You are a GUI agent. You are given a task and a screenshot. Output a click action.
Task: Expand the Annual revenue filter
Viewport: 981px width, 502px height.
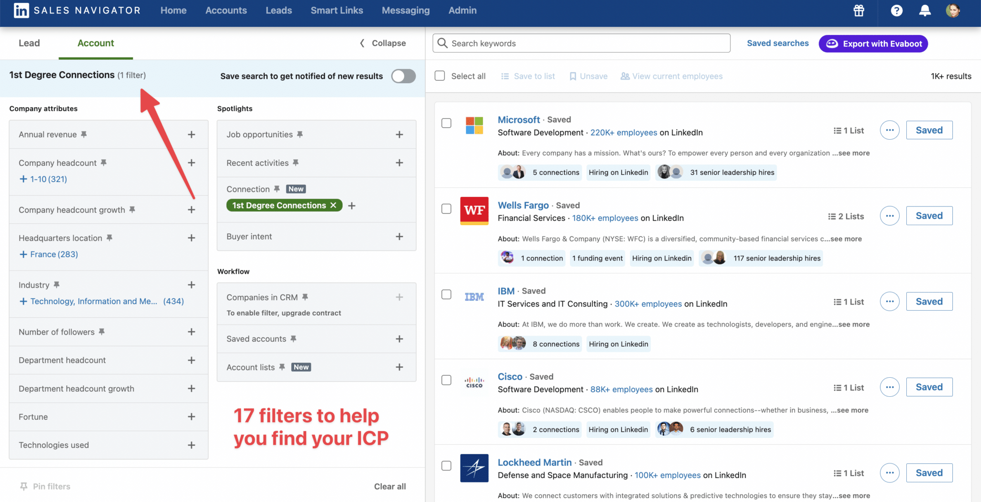pos(191,134)
